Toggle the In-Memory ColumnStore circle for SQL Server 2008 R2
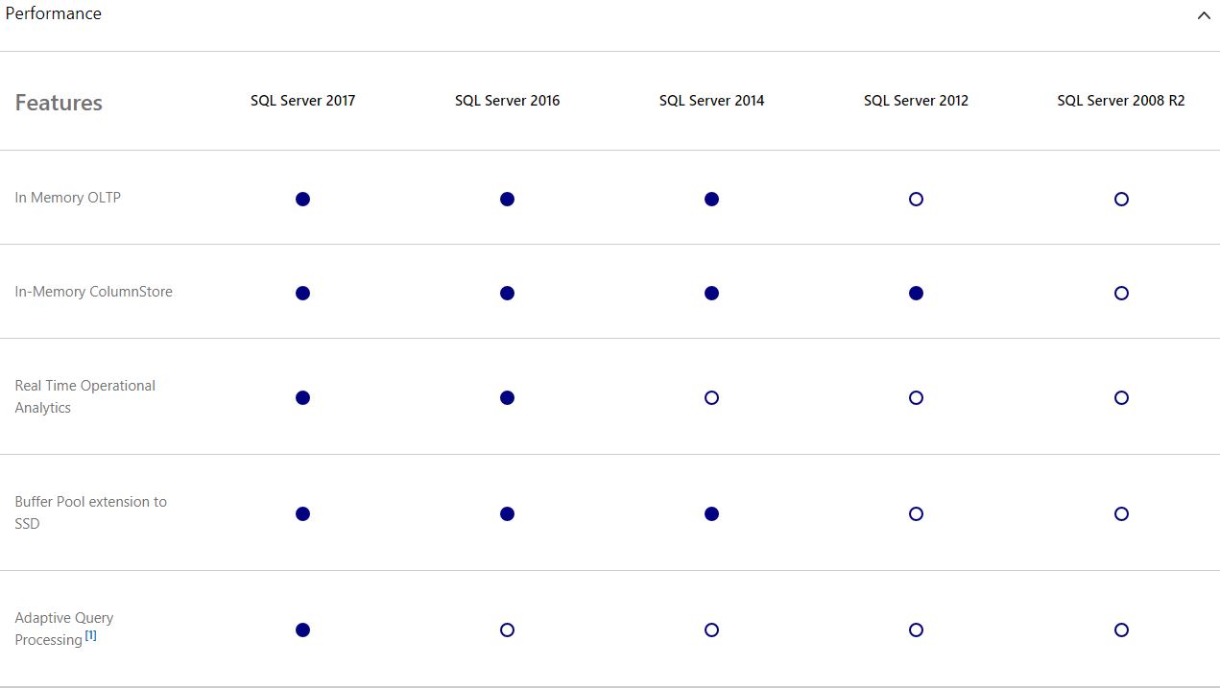Screen dimensions: 1220x689 point(1121,293)
